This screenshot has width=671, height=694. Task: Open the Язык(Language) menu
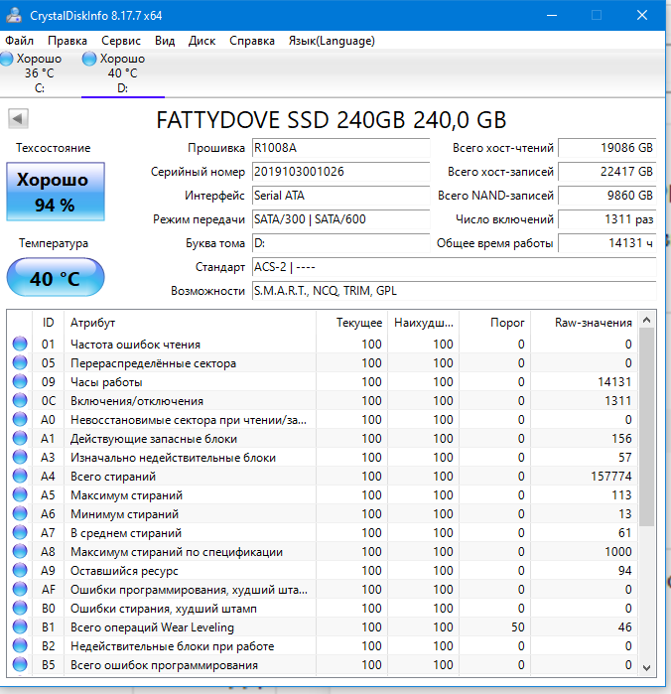332,41
